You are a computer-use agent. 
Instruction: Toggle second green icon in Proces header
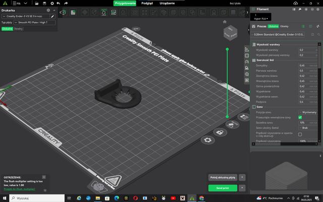point(310,26)
